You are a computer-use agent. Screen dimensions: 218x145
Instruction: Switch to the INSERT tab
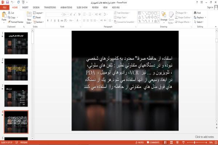tap(25, 7)
